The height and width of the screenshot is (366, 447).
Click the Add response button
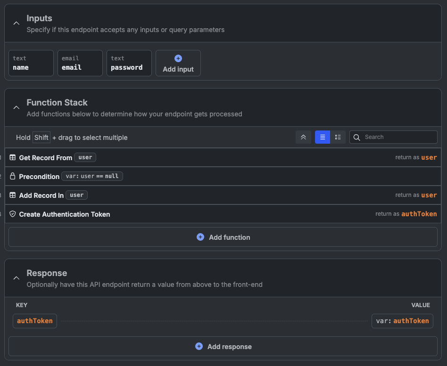coord(223,346)
